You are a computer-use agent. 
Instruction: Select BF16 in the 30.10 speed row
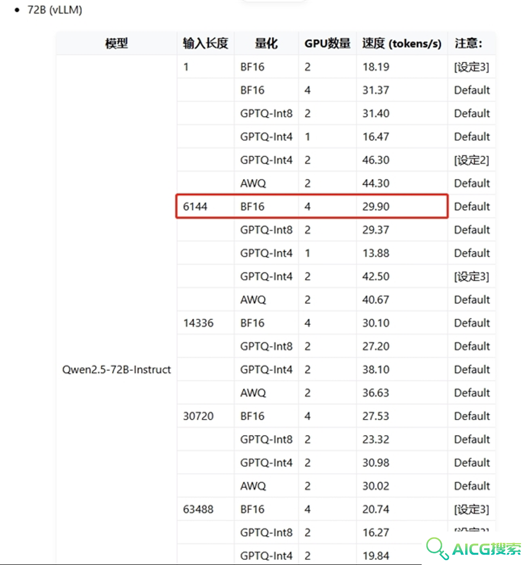pos(252,323)
